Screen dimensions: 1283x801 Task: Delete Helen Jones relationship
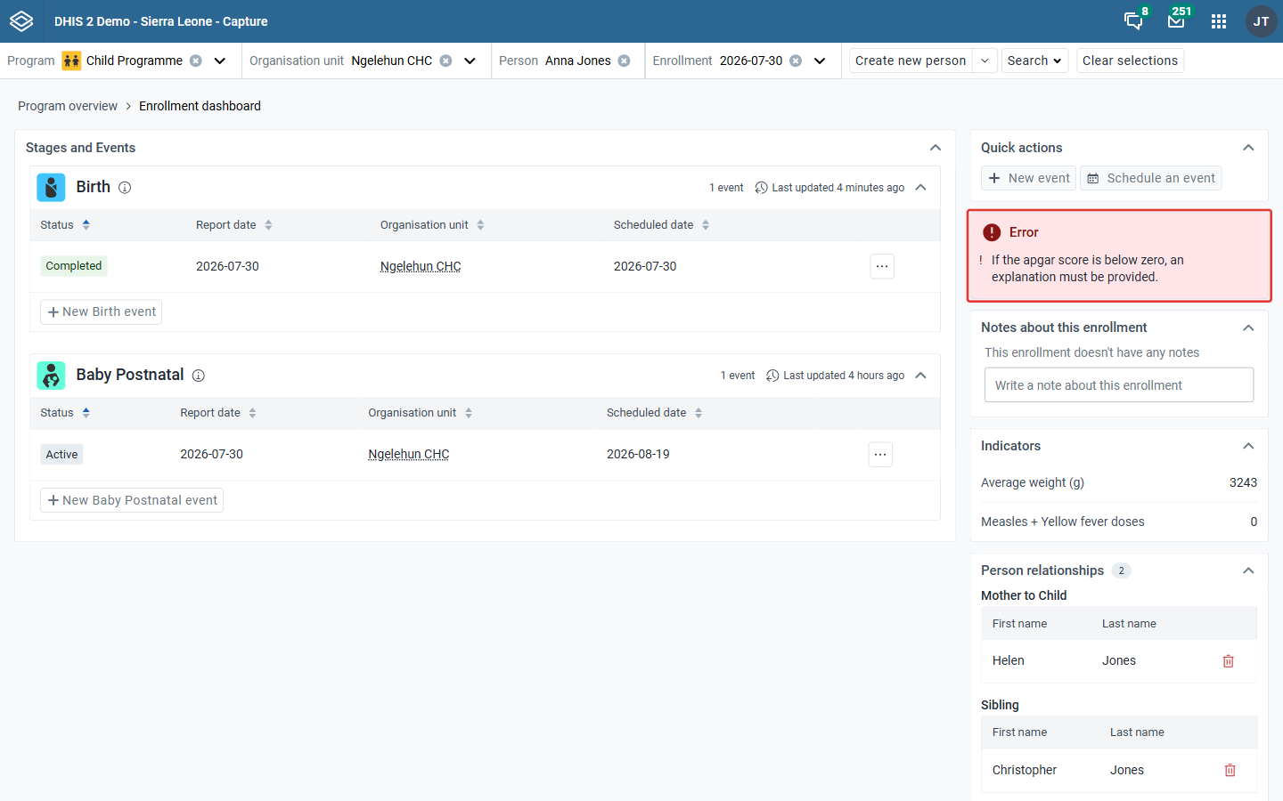(x=1228, y=661)
